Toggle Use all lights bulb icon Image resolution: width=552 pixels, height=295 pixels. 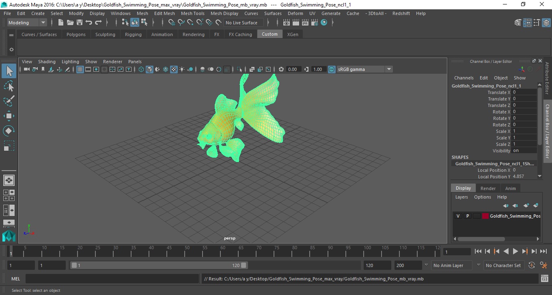[x=182, y=69]
